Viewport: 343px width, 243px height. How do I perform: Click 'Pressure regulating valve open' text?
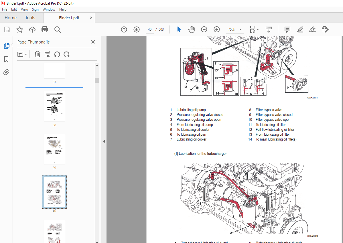[x=199, y=120]
